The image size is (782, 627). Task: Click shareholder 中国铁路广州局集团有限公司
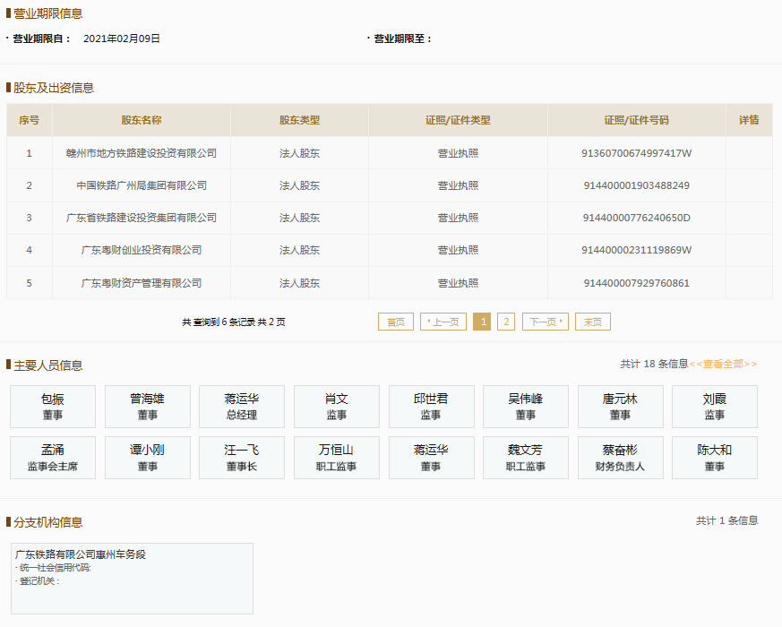142,185
